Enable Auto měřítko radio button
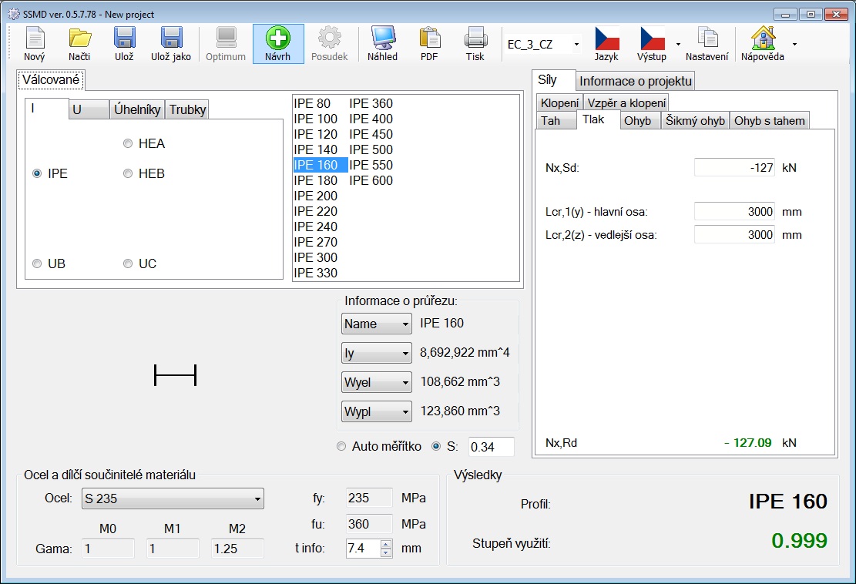The height and width of the screenshot is (584, 856). coord(341,446)
